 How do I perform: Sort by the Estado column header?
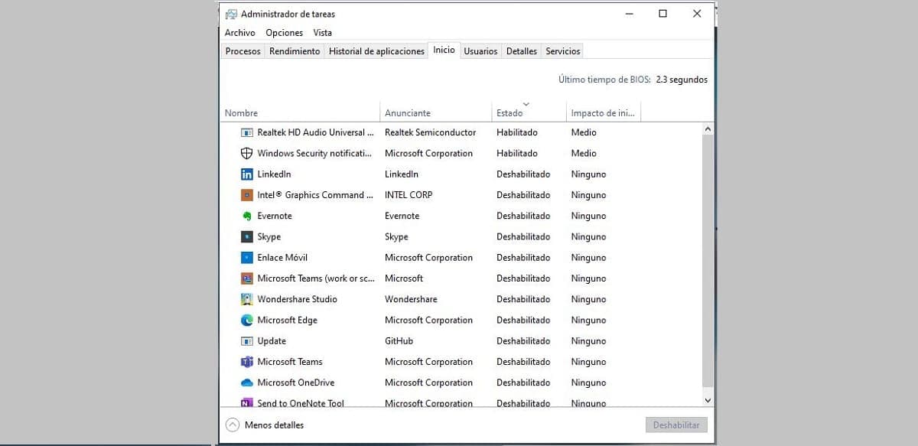coord(509,113)
